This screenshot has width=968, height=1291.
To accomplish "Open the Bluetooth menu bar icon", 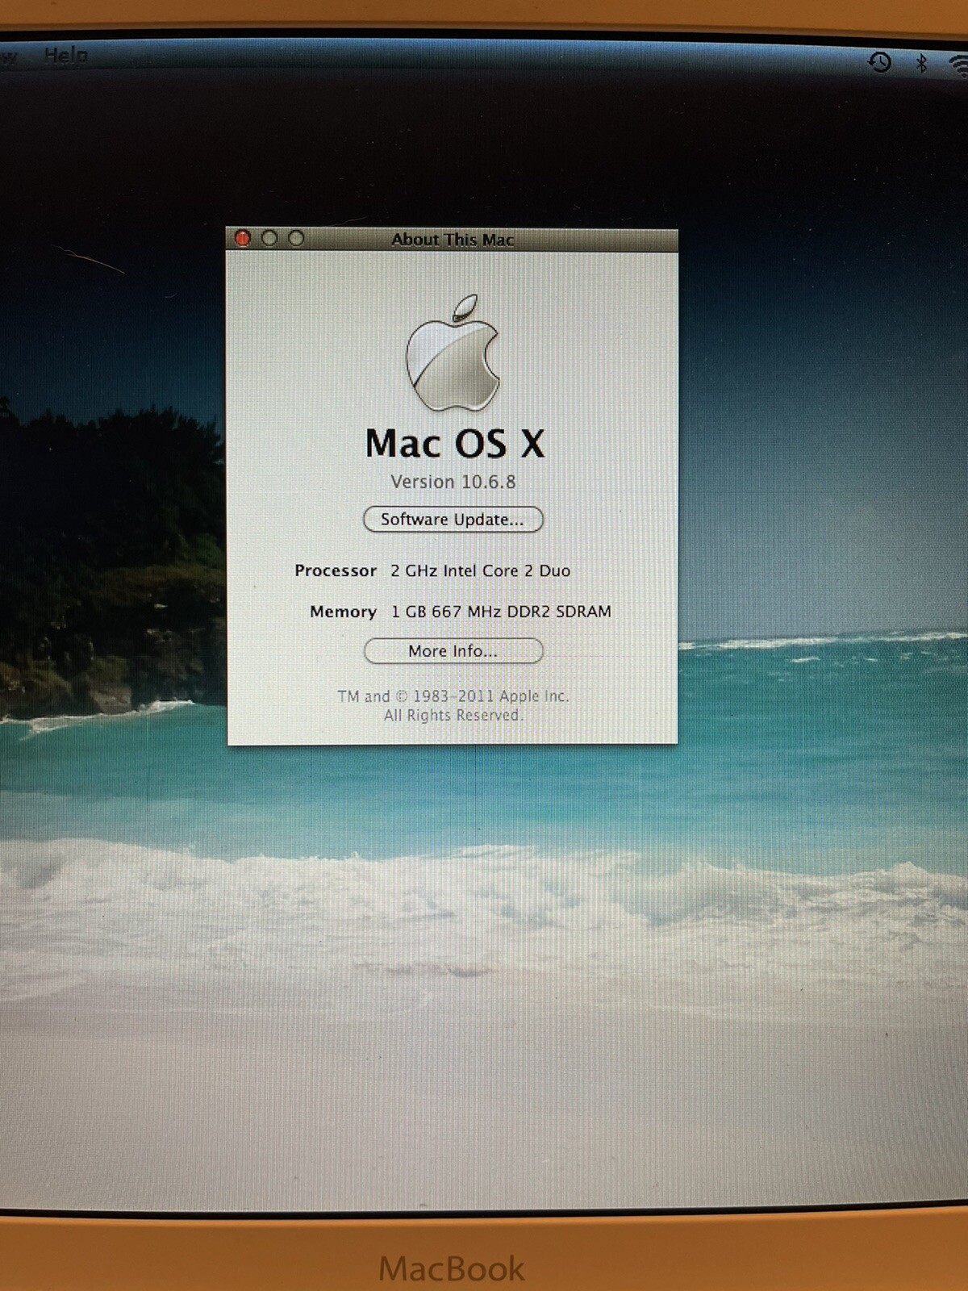I will pos(921,63).
